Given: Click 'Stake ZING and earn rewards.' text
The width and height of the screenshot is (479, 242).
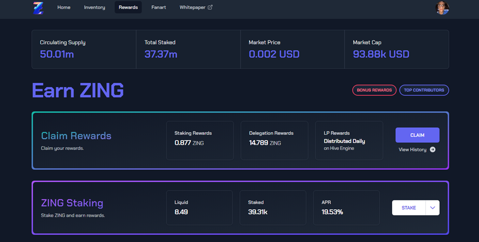Looking at the screenshot, I should (73, 216).
